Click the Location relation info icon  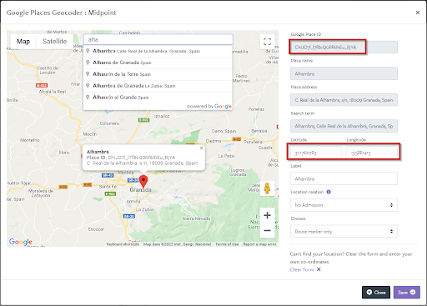click(x=329, y=192)
